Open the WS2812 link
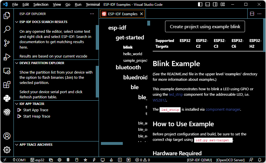The height and width of the screenshot is (163, 266). coord(159,100)
